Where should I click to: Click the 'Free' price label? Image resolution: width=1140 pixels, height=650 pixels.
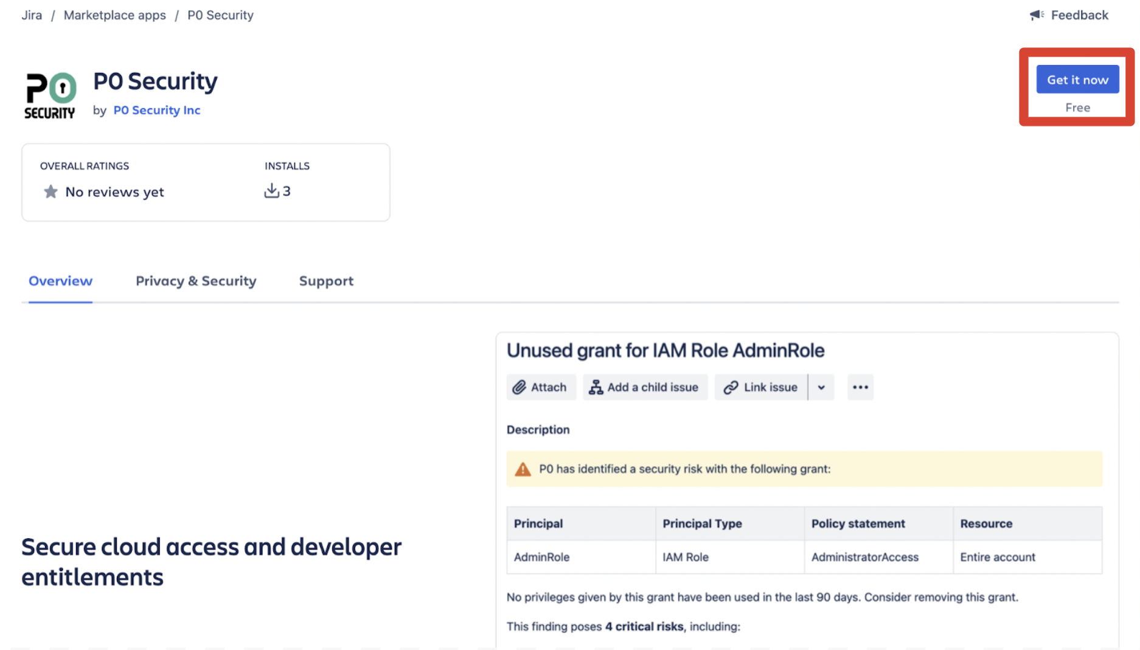tap(1077, 108)
